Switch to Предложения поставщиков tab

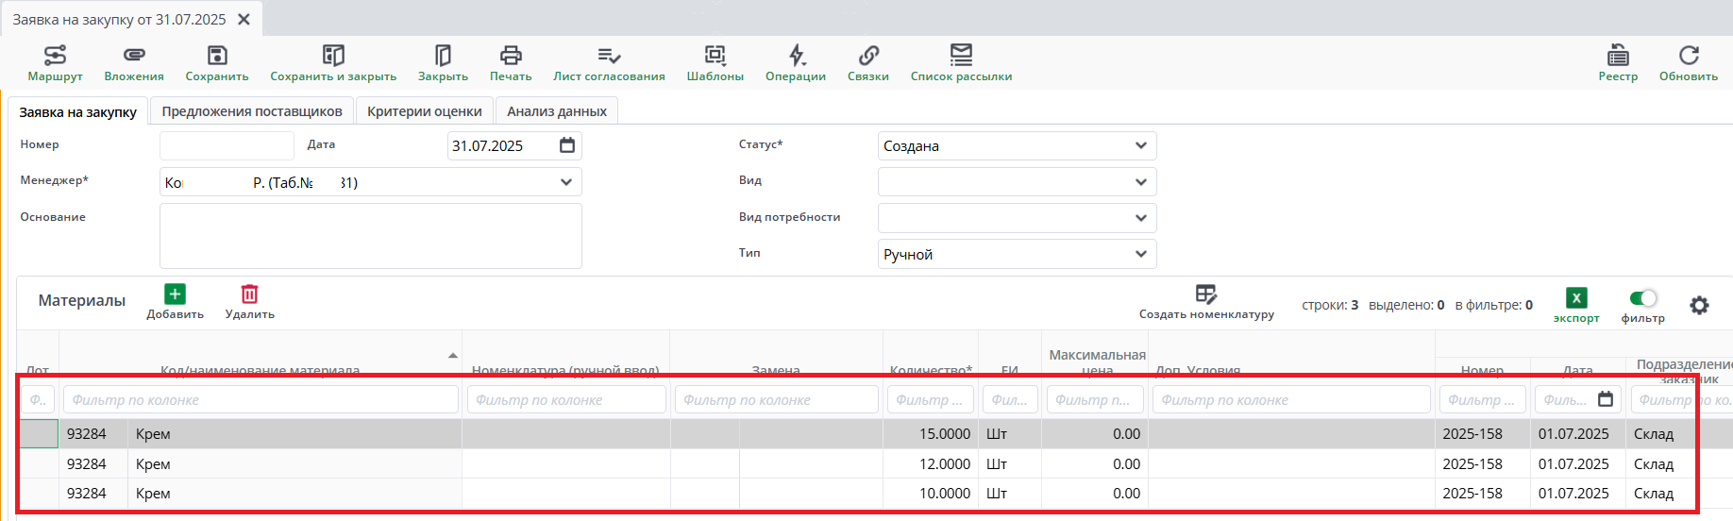(252, 111)
